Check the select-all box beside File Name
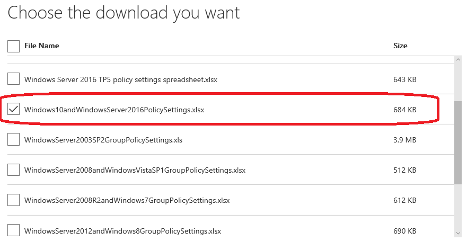The height and width of the screenshot is (241, 467). (13, 47)
